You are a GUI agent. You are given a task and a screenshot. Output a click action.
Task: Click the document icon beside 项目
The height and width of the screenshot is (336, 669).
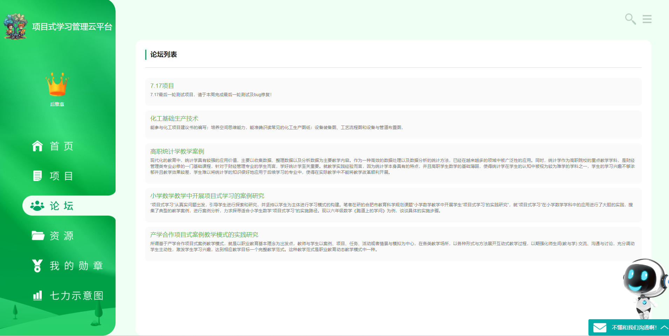point(37,176)
